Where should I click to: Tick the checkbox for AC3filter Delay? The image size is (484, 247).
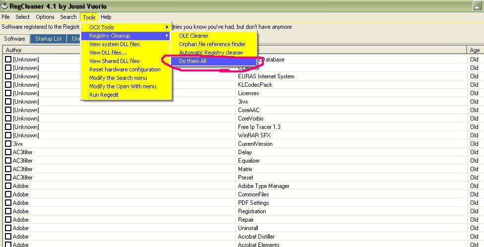(x=8, y=152)
